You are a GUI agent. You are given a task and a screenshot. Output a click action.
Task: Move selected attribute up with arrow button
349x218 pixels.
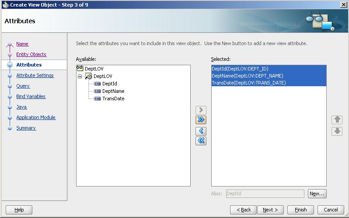[337, 120]
